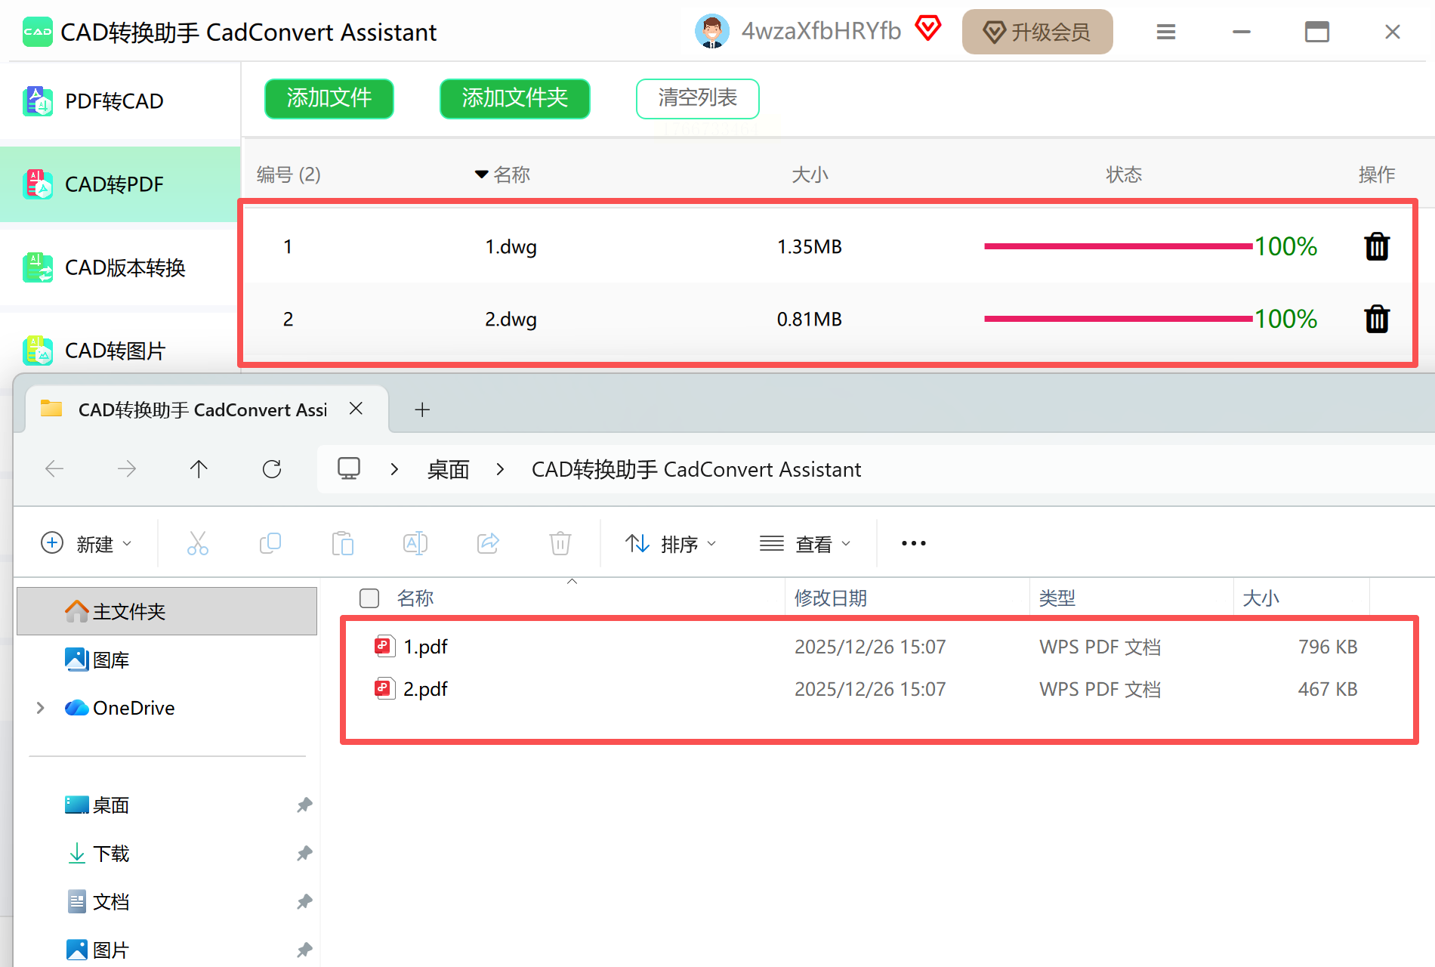Click the 添加文件 button
This screenshot has width=1435, height=967.
point(329,98)
